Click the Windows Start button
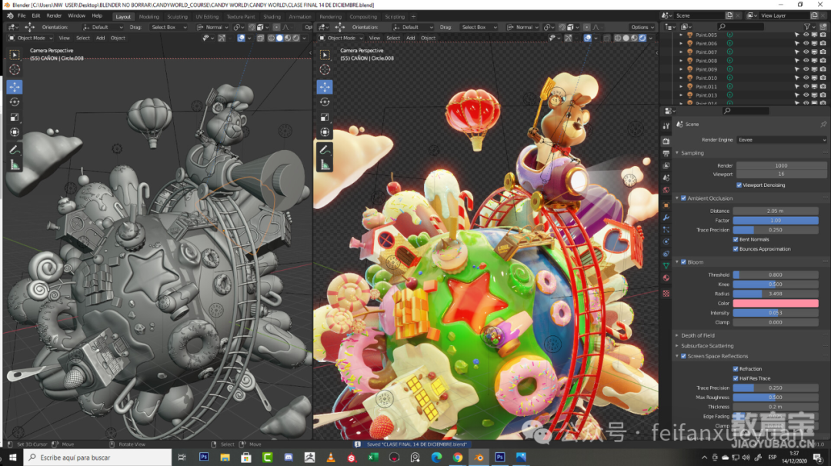The width and height of the screenshot is (831, 466). coord(13,457)
